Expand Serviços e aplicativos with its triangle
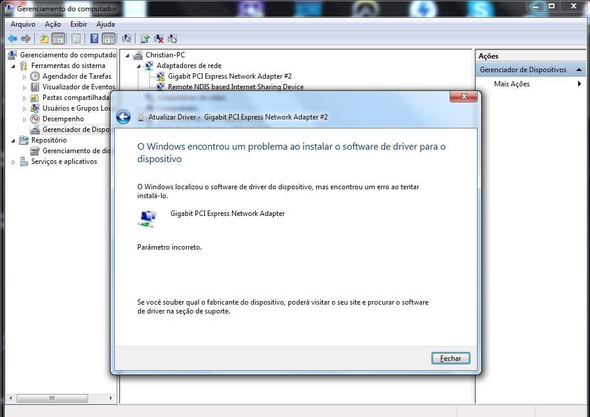The height and width of the screenshot is (417, 590). tap(14, 162)
